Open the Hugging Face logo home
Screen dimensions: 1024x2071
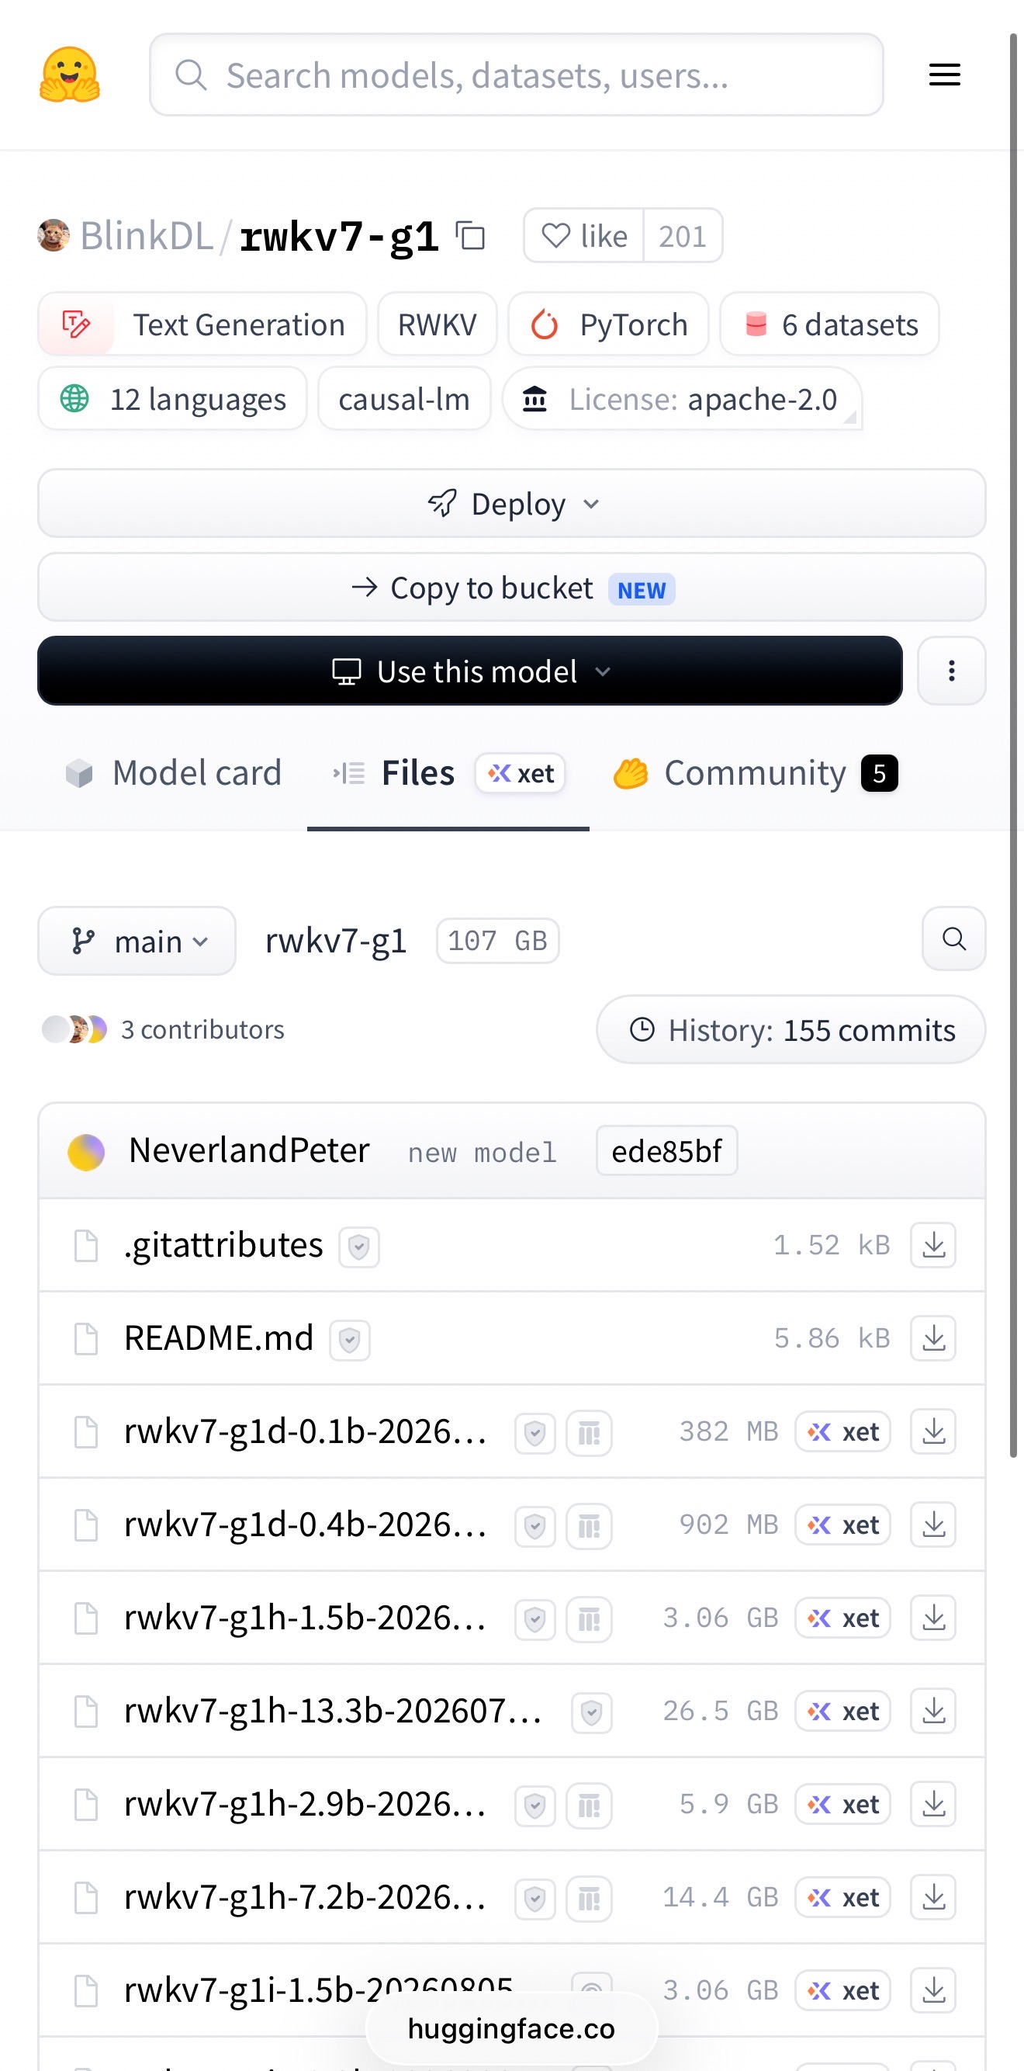(x=70, y=75)
